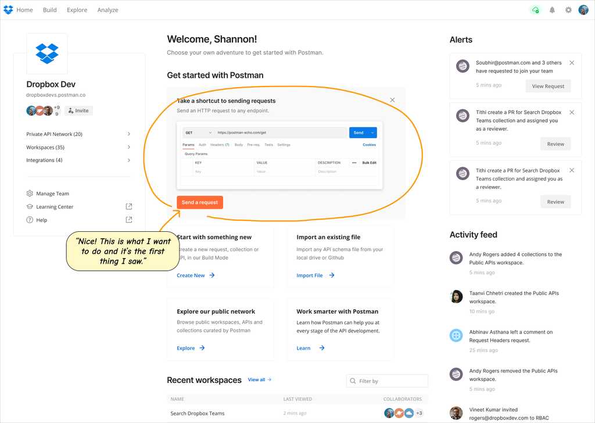Viewport: 595px width, 423px height.
Task: Click the green cloud sync status icon
Action: tap(535, 10)
